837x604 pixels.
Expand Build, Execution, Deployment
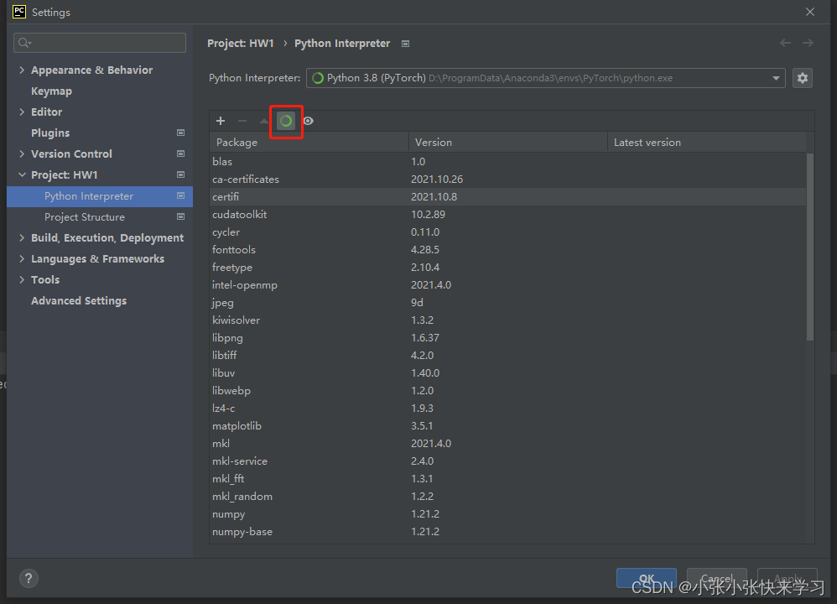pos(22,237)
